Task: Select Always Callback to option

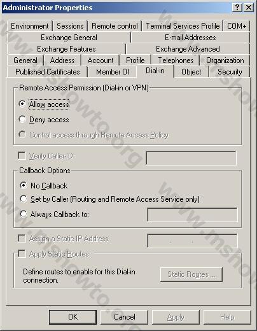Action: (x=24, y=214)
